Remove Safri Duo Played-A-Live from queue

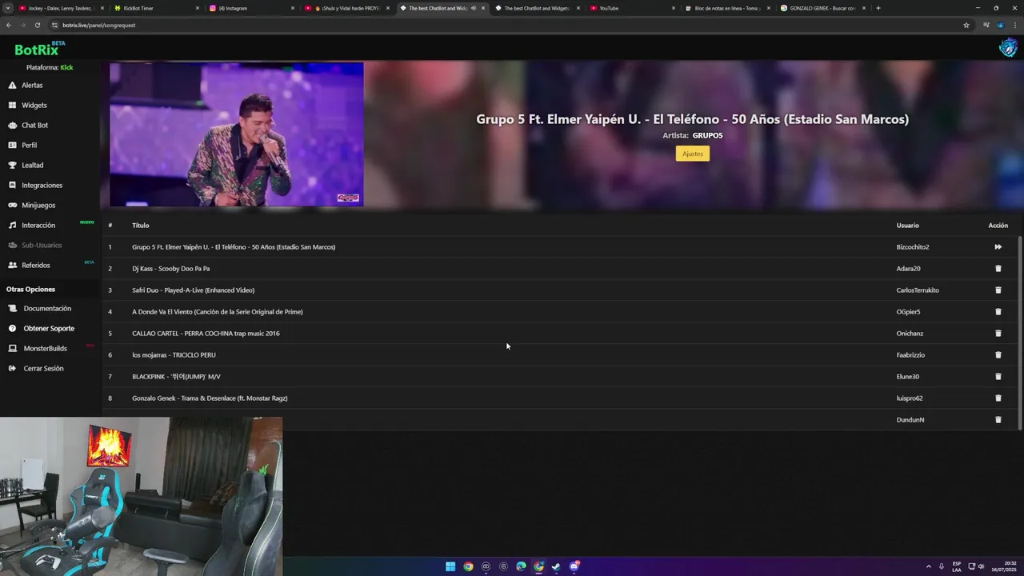click(x=998, y=290)
